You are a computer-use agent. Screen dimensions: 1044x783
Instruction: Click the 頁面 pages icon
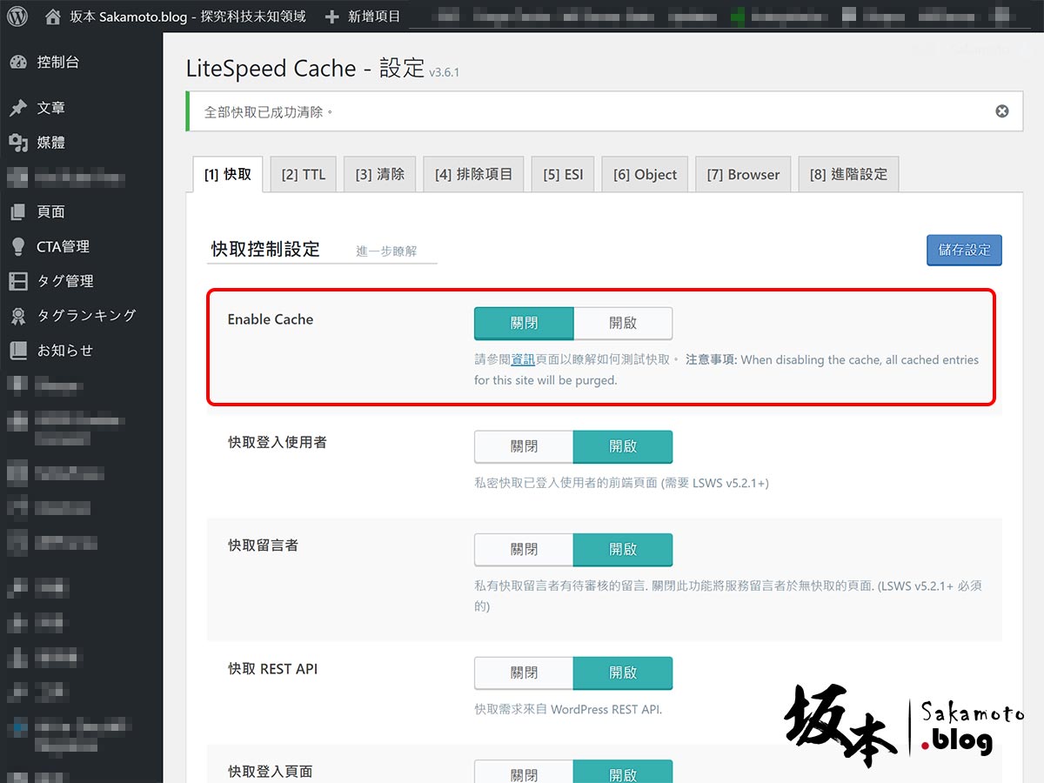point(18,211)
